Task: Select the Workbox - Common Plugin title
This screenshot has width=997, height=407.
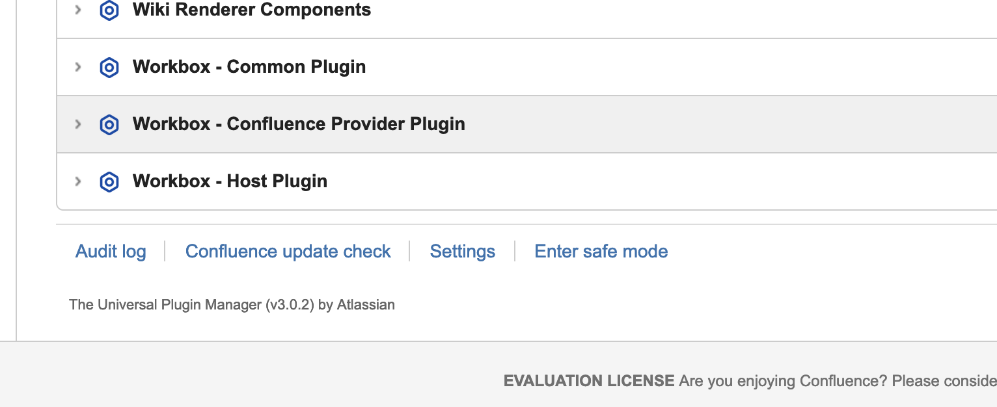Action: [249, 67]
